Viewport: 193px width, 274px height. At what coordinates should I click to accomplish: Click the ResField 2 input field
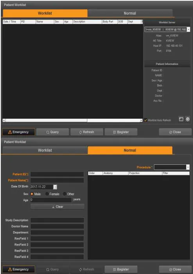[57, 245]
